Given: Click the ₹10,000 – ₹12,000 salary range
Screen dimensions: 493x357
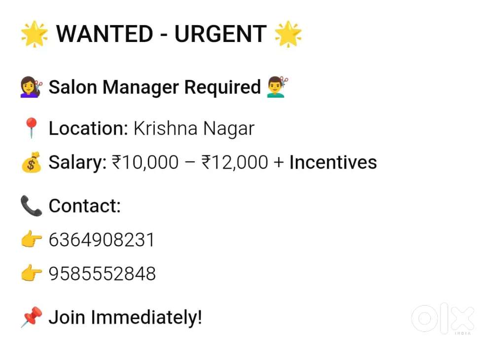Looking at the screenshot, I should click(190, 162).
